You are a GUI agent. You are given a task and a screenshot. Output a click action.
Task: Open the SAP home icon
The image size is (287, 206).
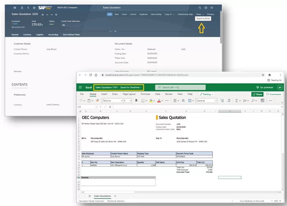click(x=34, y=8)
